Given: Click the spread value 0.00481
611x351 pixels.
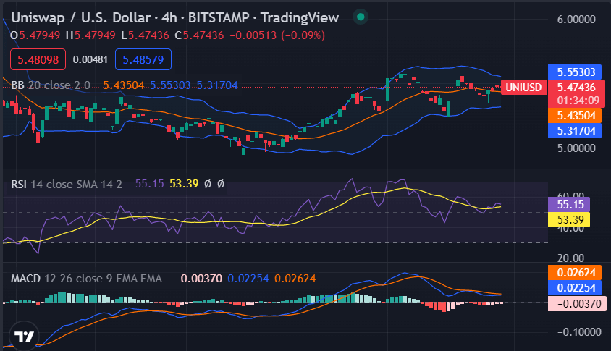Looking at the screenshot, I should [x=90, y=59].
